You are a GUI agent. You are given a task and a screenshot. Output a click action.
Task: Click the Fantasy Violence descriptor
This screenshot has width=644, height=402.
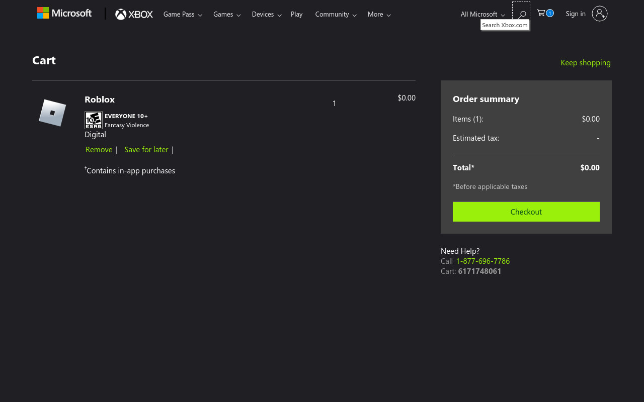(127, 125)
